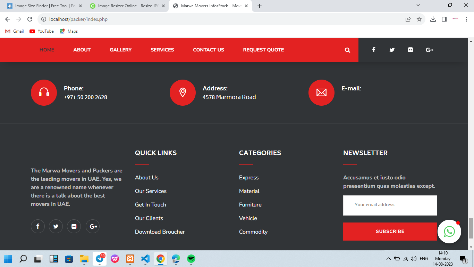Click the newsletter email address field
Viewport: 474px width, 267px height.
pyautogui.click(x=390, y=205)
